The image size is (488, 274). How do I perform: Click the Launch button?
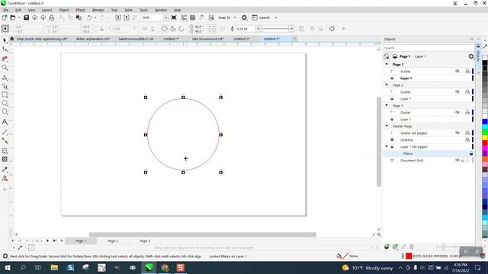(261, 18)
